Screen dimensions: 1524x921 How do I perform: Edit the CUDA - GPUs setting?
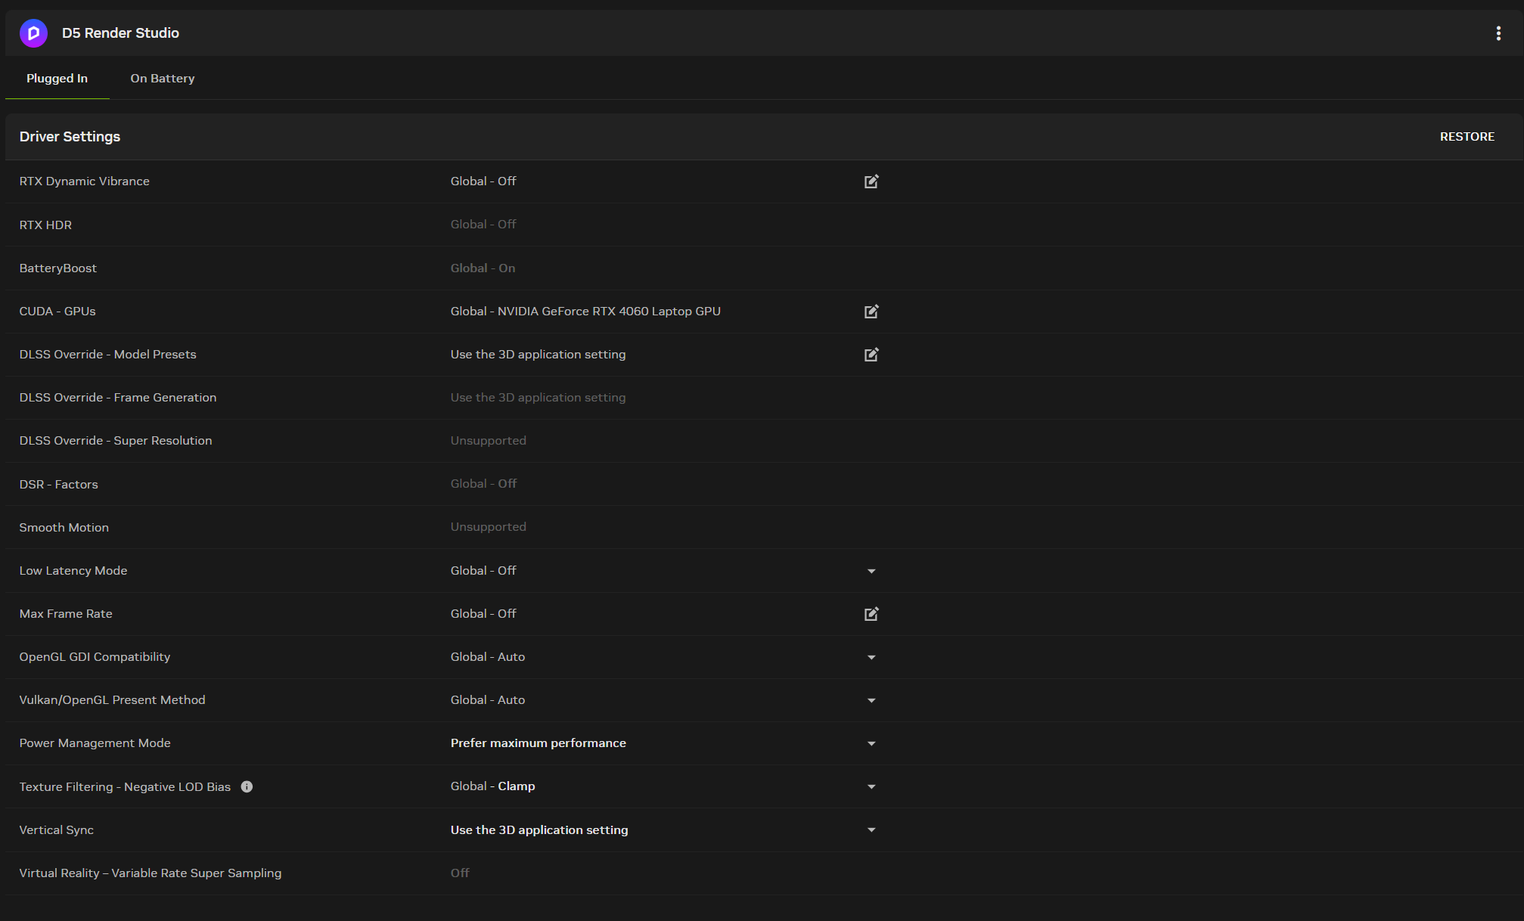871,312
